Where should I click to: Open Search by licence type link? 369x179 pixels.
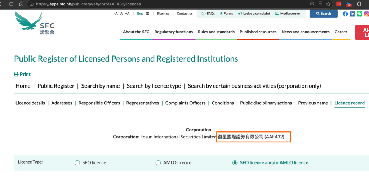pyautogui.click(x=154, y=86)
